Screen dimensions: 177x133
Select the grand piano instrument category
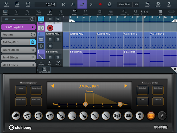[16, 116]
